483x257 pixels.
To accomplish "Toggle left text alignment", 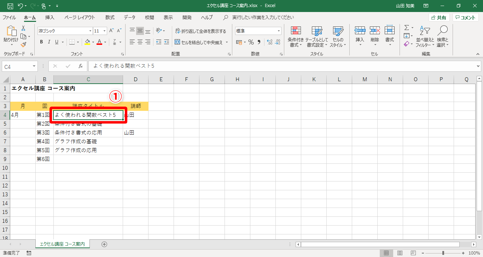I will (x=132, y=42).
